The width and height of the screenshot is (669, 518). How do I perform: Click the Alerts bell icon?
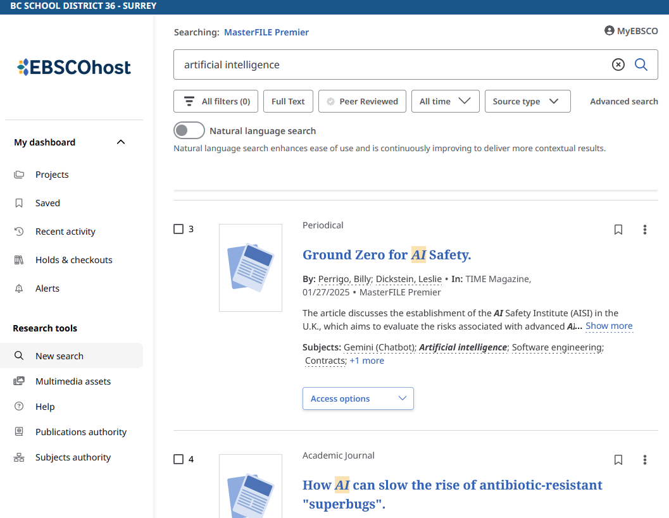(19, 288)
